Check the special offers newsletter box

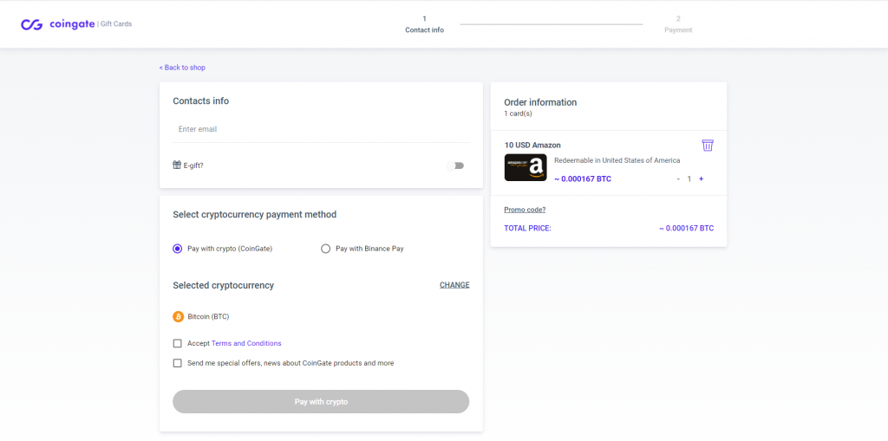click(x=177, y=363)
